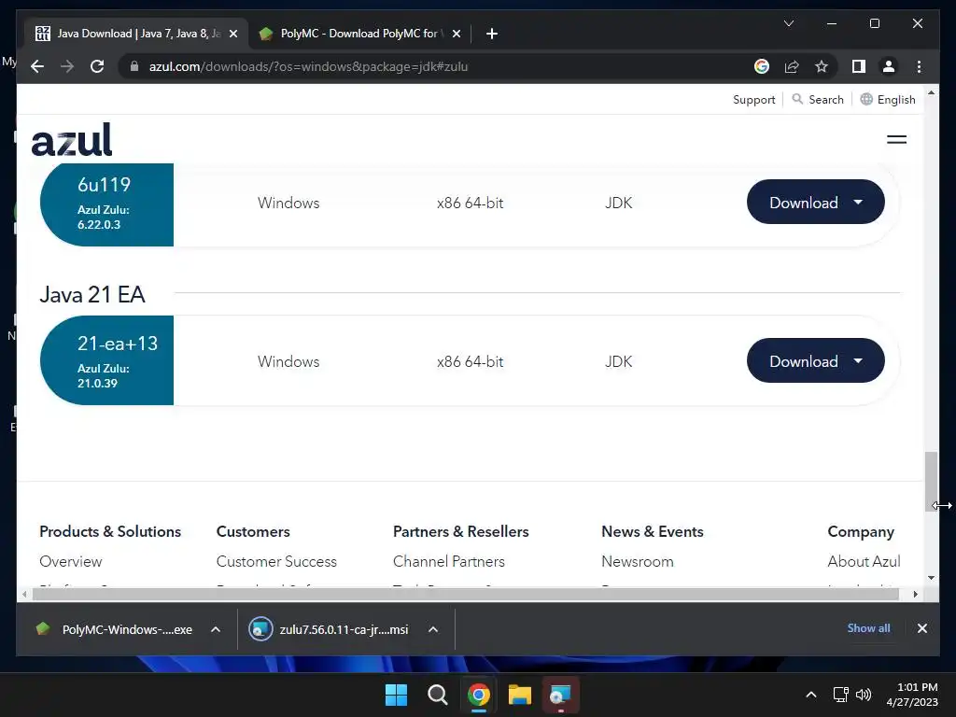The width and height of the screenshot is (956, 717).
Task: Expand Download options arrow for 6u119
Action: coord(859,202)
